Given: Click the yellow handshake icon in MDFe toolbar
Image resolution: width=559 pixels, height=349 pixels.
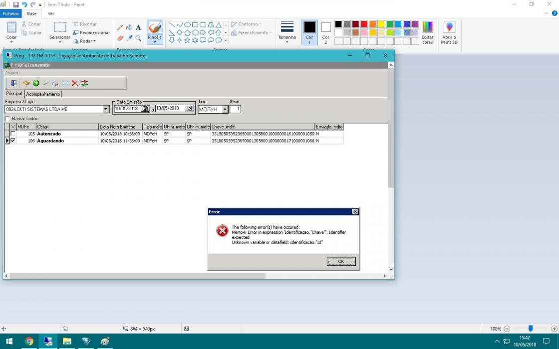Looking at the screenshot, I should [x=26, y=83].
